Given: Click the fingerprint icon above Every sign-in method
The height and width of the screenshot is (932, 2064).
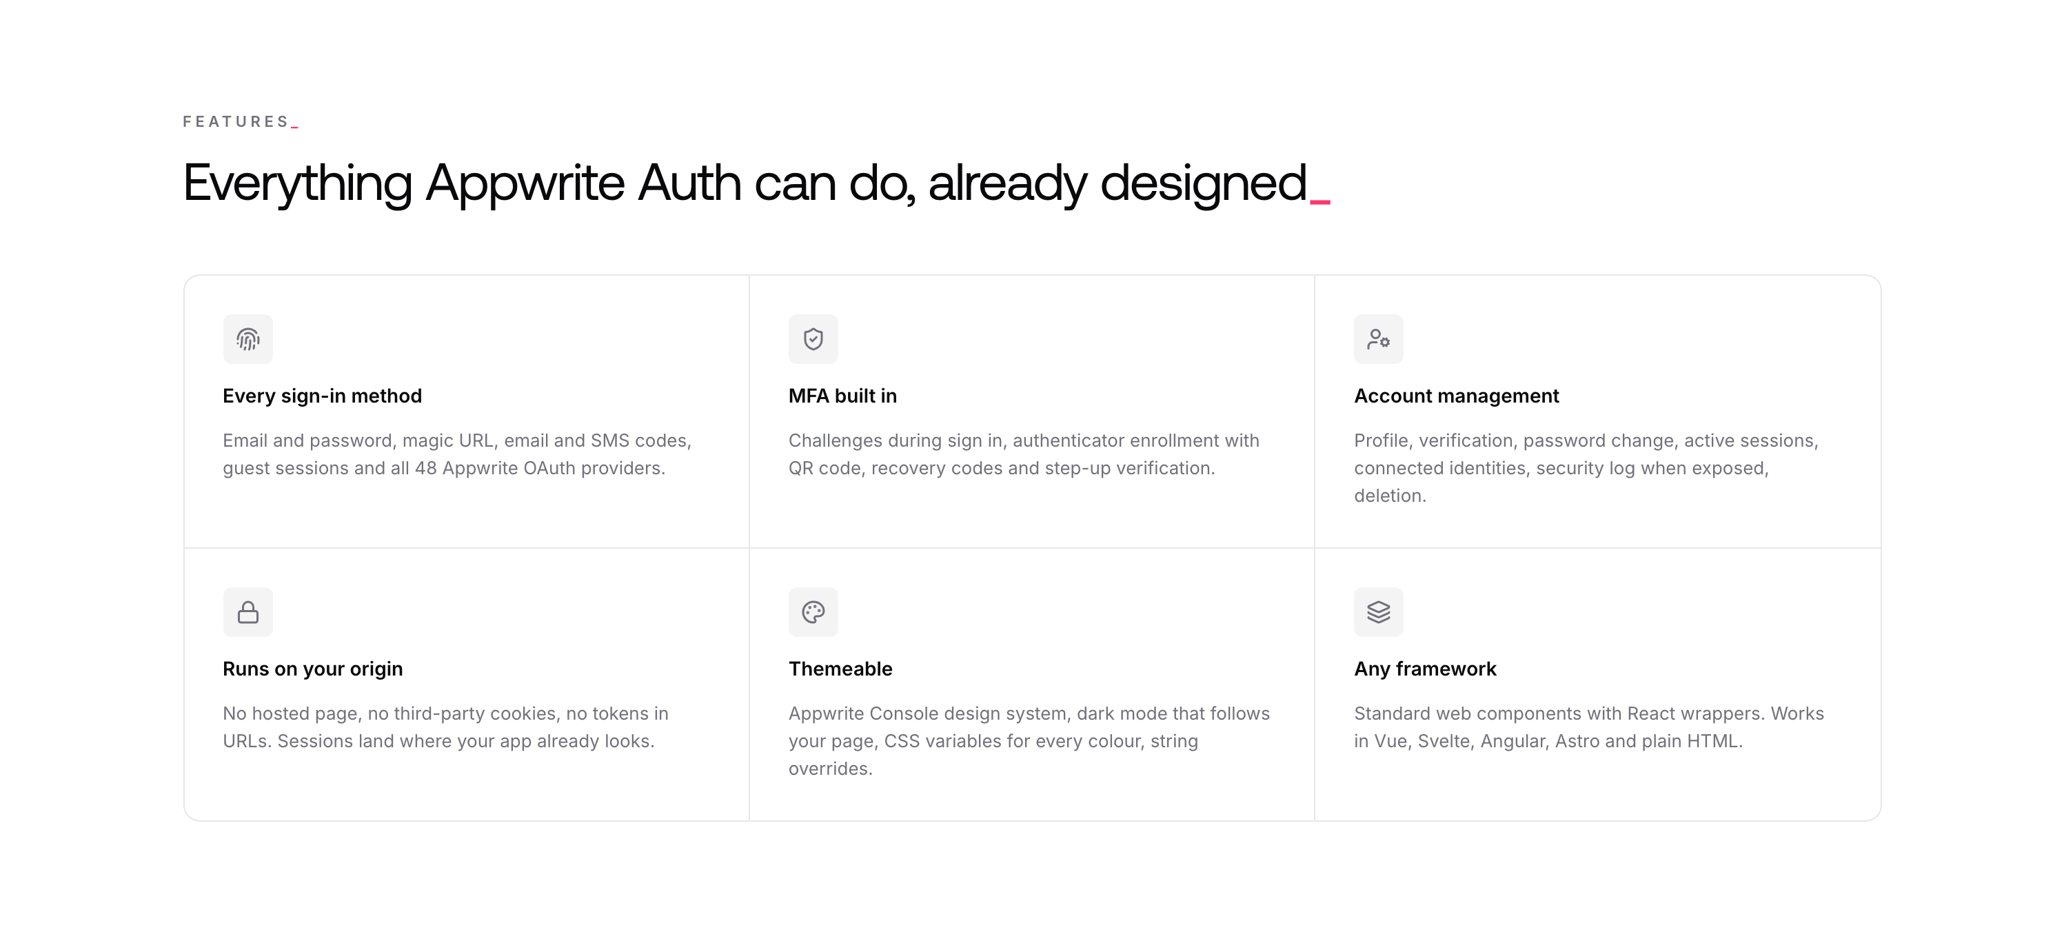Looking at the screenshot, I should click(247, 339).
